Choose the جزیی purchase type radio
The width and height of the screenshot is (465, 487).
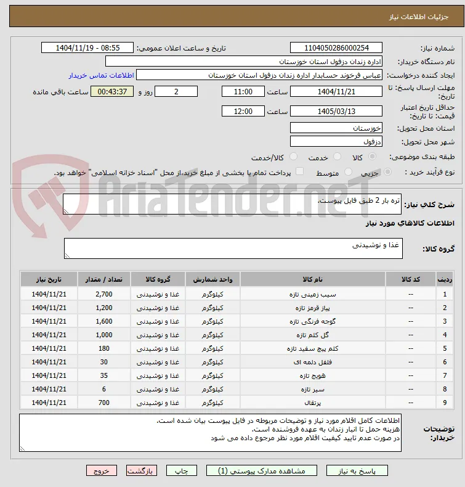pos(387,171)
